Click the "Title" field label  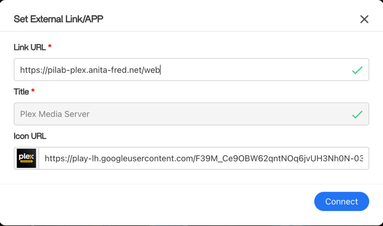point(21,92)
